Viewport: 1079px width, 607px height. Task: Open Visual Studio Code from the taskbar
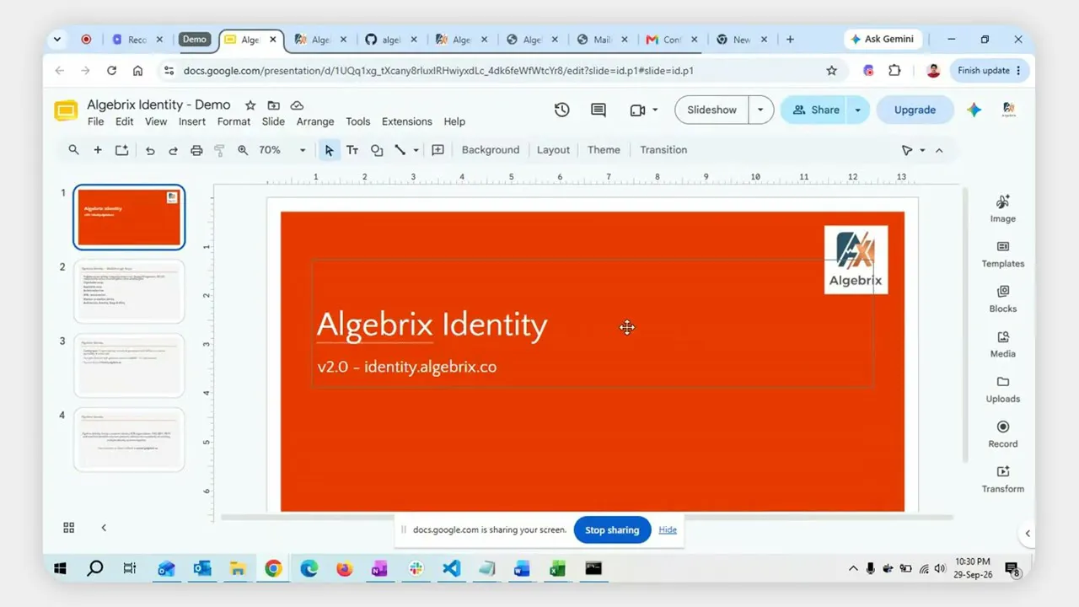[451, 569]
